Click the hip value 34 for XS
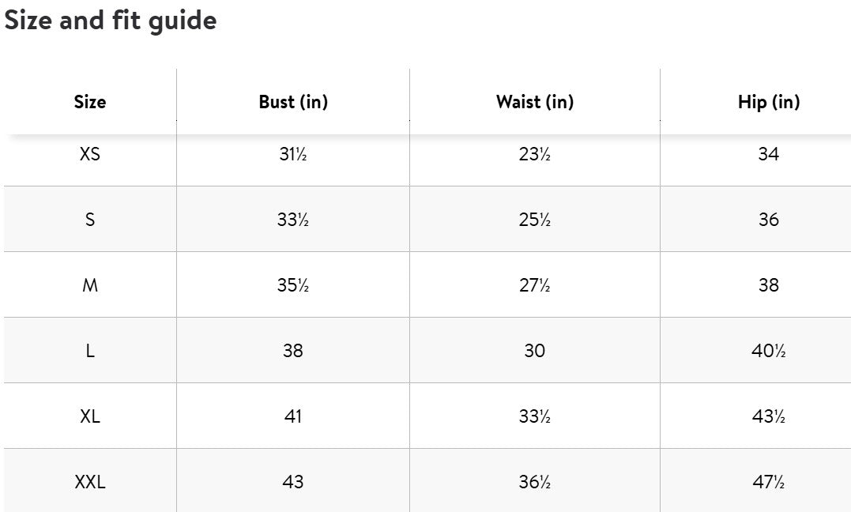The image size is (851, 512). tap(769, 154)
